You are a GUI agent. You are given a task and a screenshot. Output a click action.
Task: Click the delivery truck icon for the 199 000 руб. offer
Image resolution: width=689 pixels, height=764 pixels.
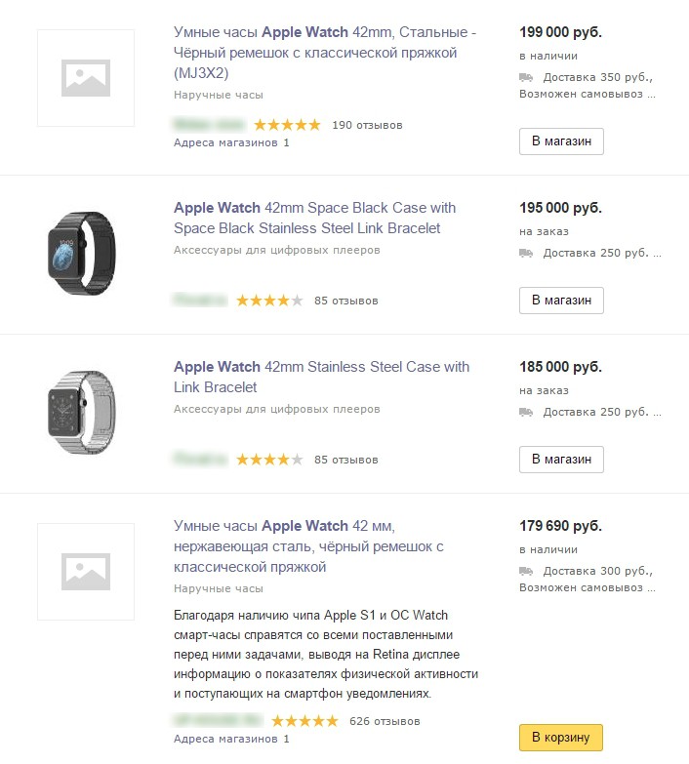tap(526, 76)
